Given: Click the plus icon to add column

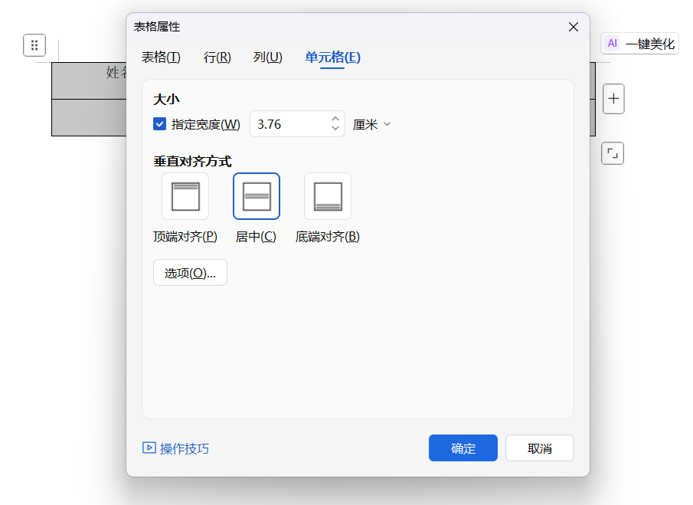Looking at the screenshot, I should [x=613, y=99].
